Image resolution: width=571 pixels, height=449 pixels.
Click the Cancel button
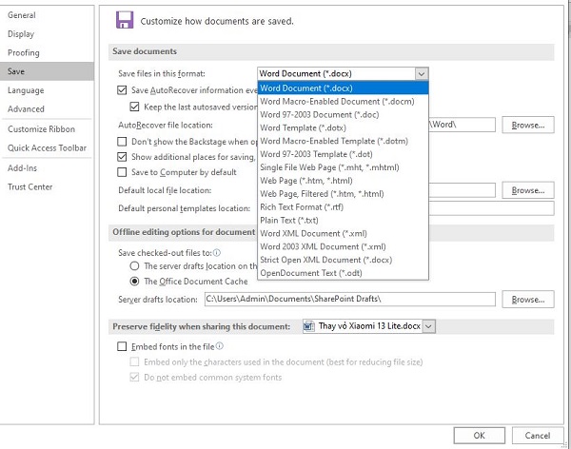(x=538, y=435)
